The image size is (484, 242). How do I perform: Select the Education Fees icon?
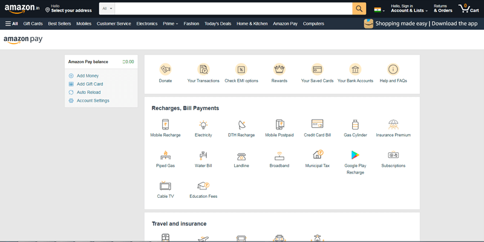point(203,186)
